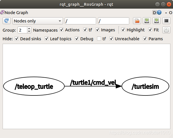173x138 pixels.
Task: Increase the Group depth value
Action: pos(29,28)
